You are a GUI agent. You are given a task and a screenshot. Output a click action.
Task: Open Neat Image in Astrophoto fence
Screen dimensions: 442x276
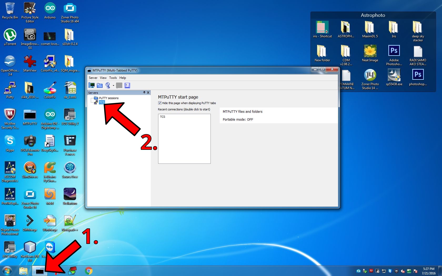click(370, 53)
